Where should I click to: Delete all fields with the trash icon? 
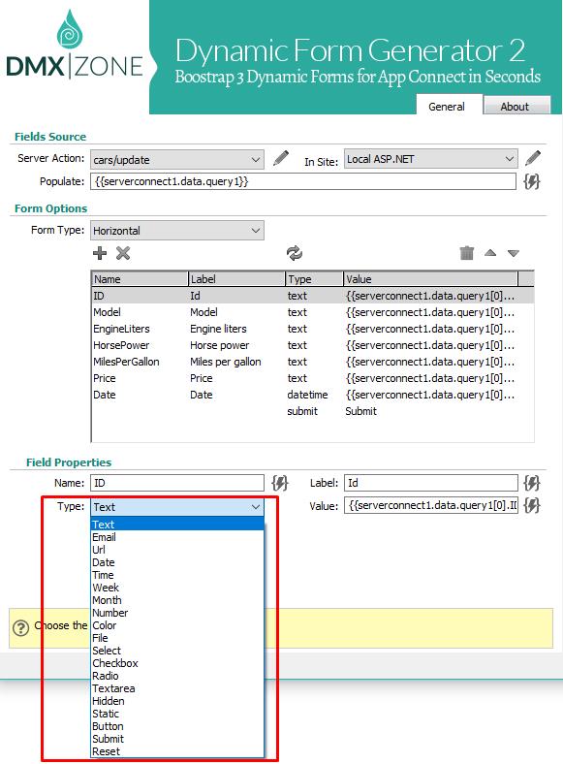(466, 253)
